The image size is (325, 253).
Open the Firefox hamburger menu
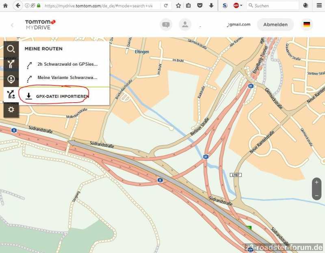319,6
